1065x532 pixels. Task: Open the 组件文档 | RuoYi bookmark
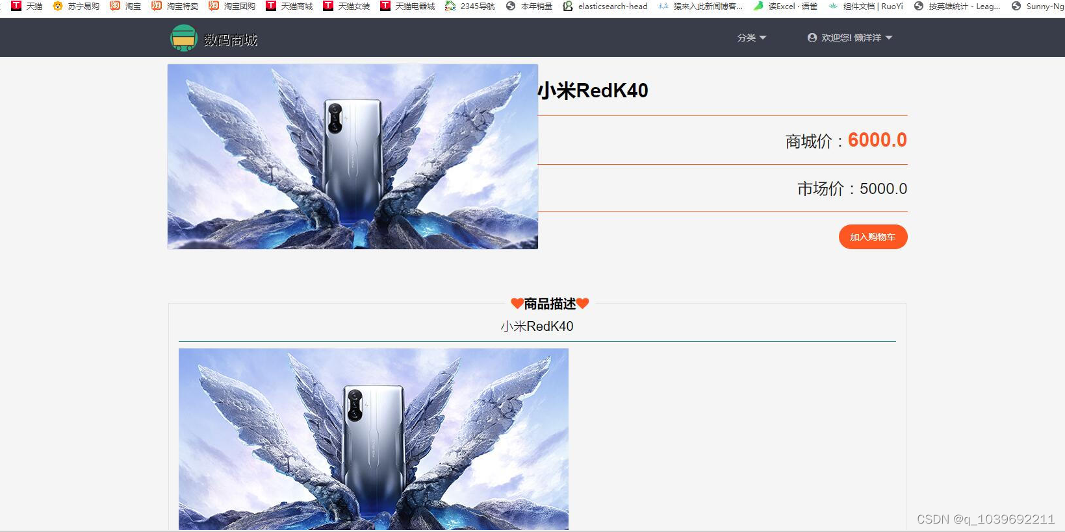click(866, 6)
